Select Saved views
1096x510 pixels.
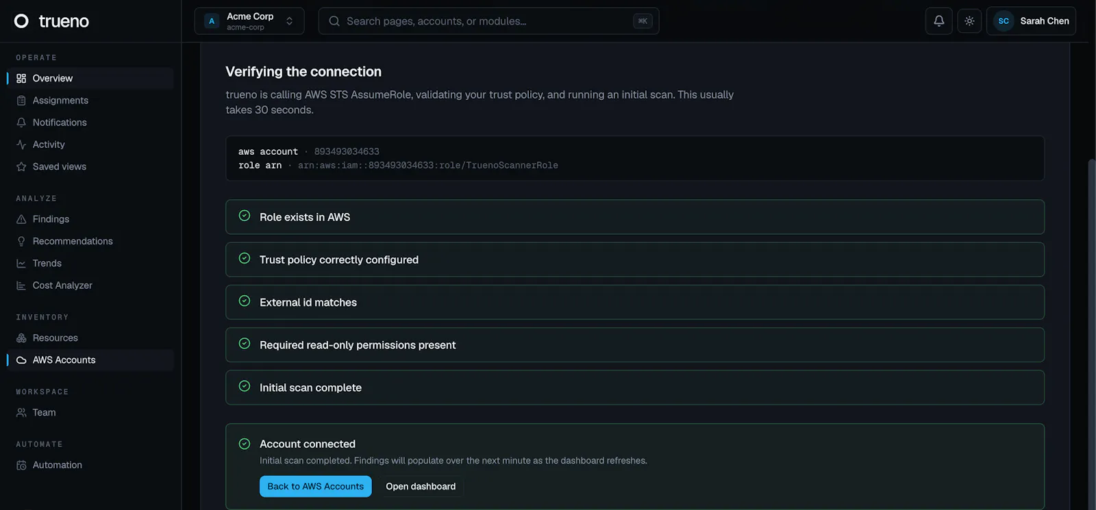90,166
